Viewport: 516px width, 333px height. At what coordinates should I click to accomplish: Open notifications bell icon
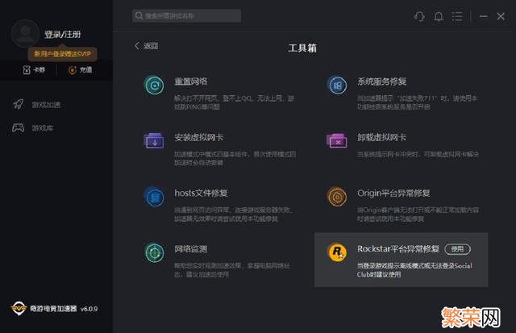click(x=439, y=16)
